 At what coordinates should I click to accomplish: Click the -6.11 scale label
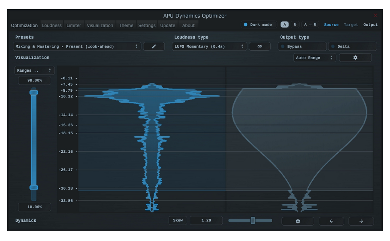[x=67, y=78]
